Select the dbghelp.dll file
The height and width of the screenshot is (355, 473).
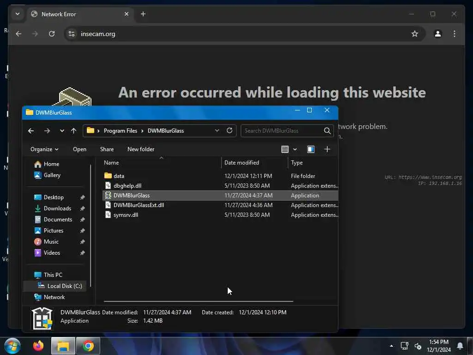(x=220, y=186)
